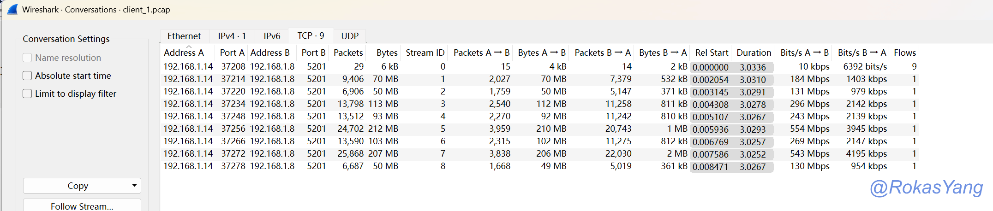
Task: Click the Follow Stream button
Action: pyautogui.click(x=82, y=206)
